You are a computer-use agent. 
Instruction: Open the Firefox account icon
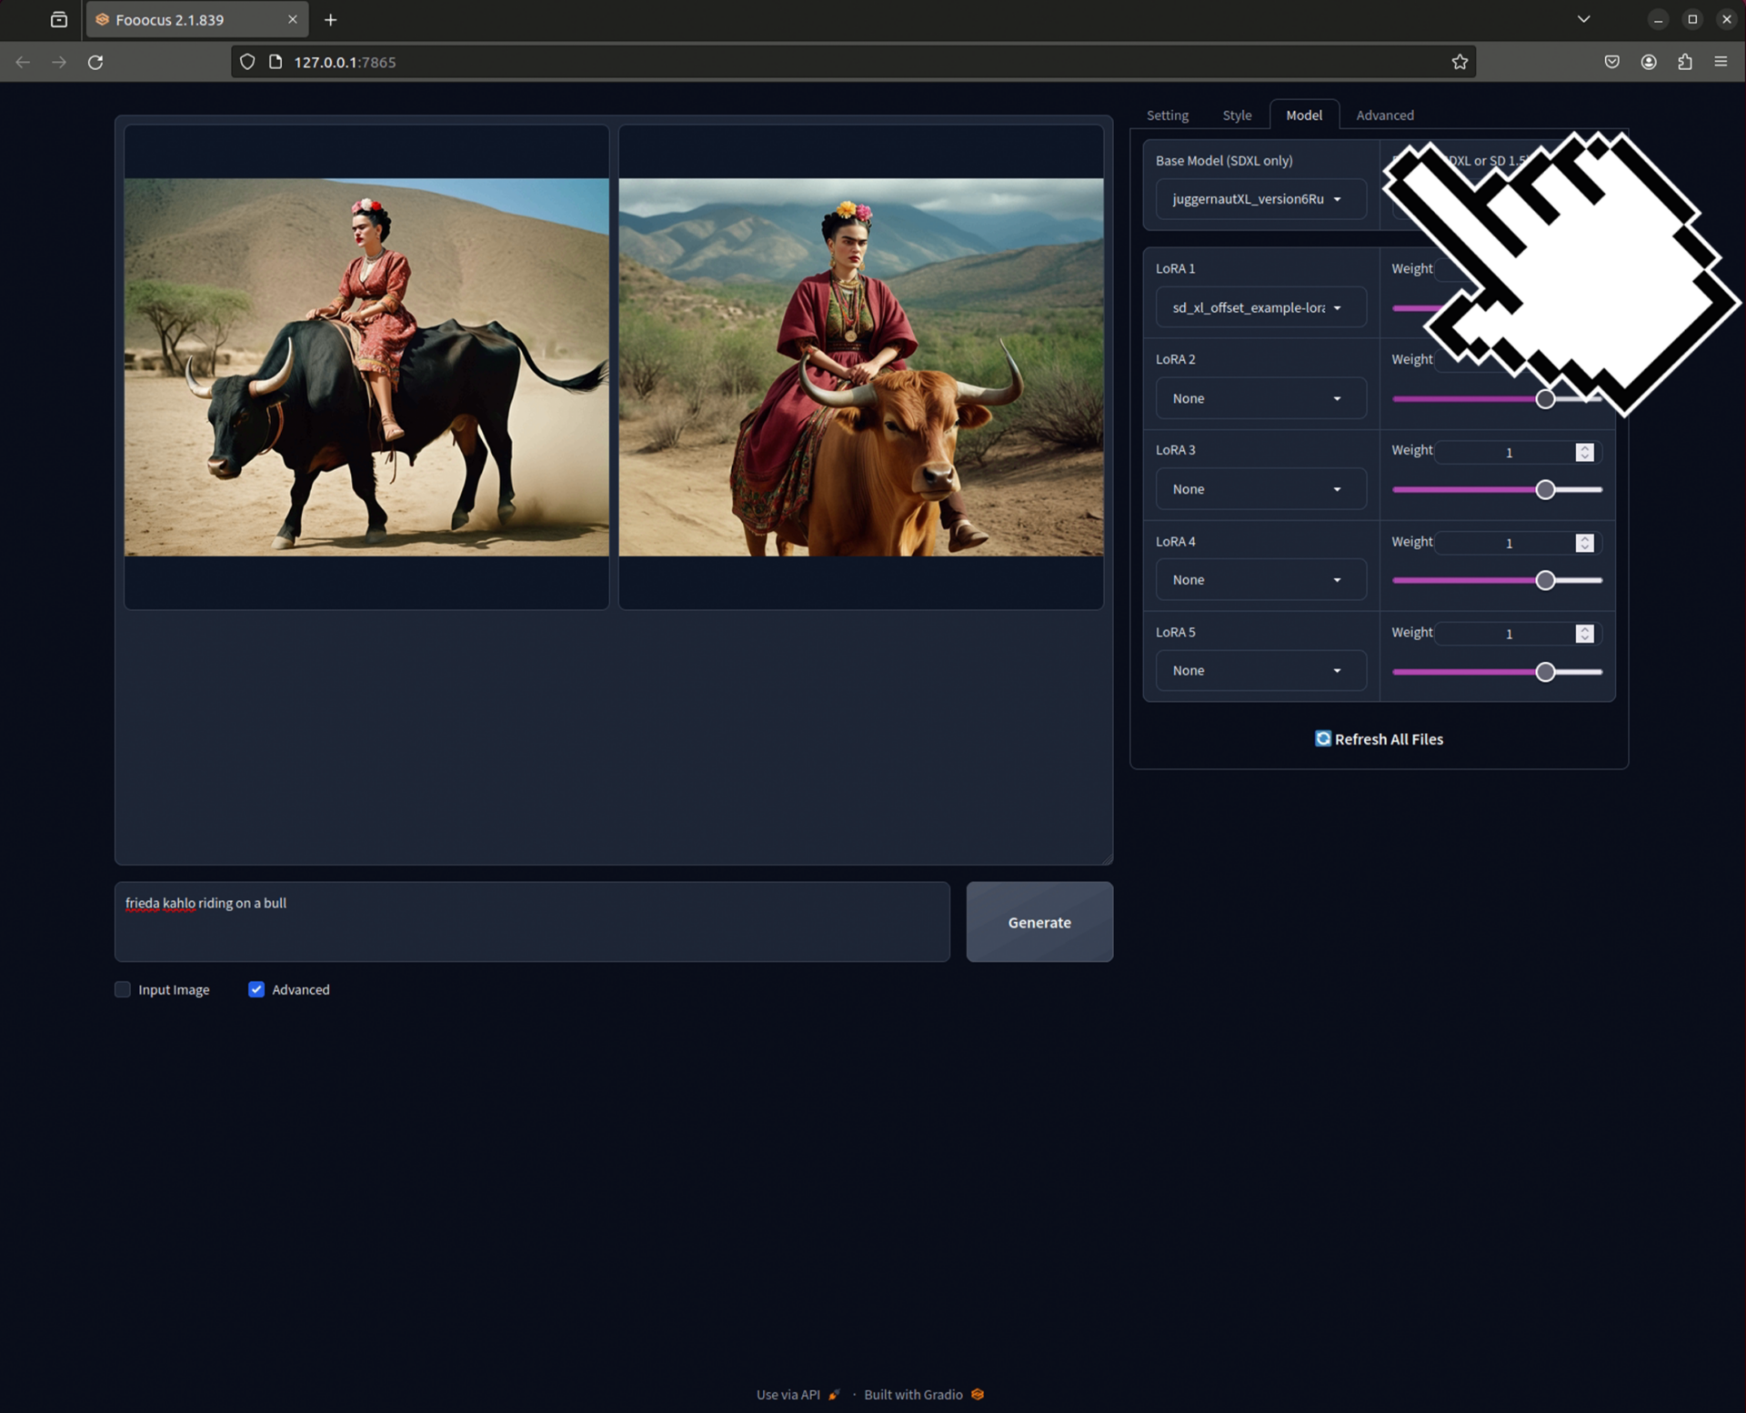[1648, 62]
